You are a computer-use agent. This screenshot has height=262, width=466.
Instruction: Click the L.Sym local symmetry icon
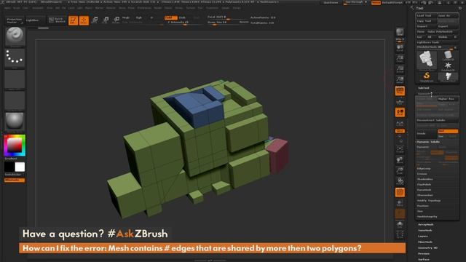(400, 123)
